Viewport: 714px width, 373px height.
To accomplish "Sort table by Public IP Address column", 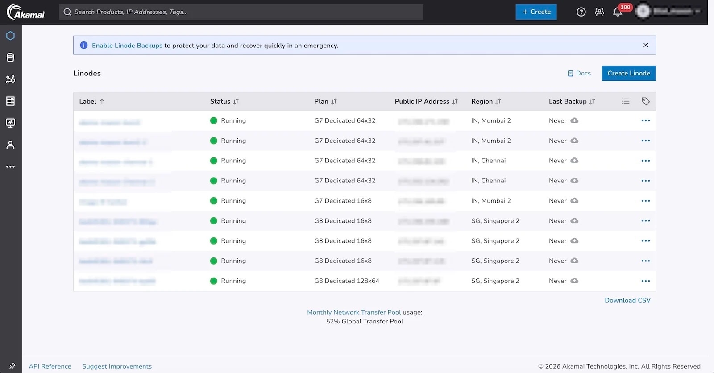I will point(426,101).
